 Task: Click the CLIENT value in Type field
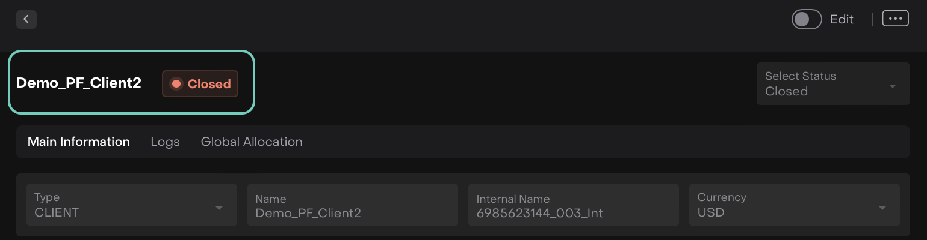click(x=57, y=212)
